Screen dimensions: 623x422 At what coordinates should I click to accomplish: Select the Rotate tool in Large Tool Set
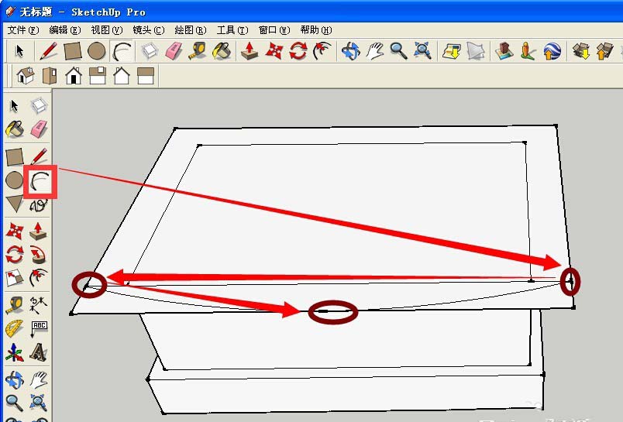pyautogui.click(x=14, y=255)
